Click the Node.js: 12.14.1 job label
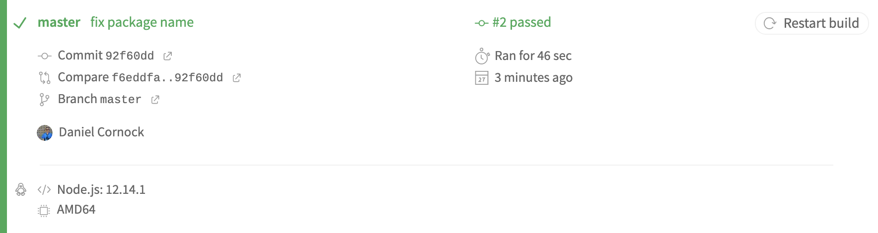The height and width of the screenshot is (233, 878). 101,189
